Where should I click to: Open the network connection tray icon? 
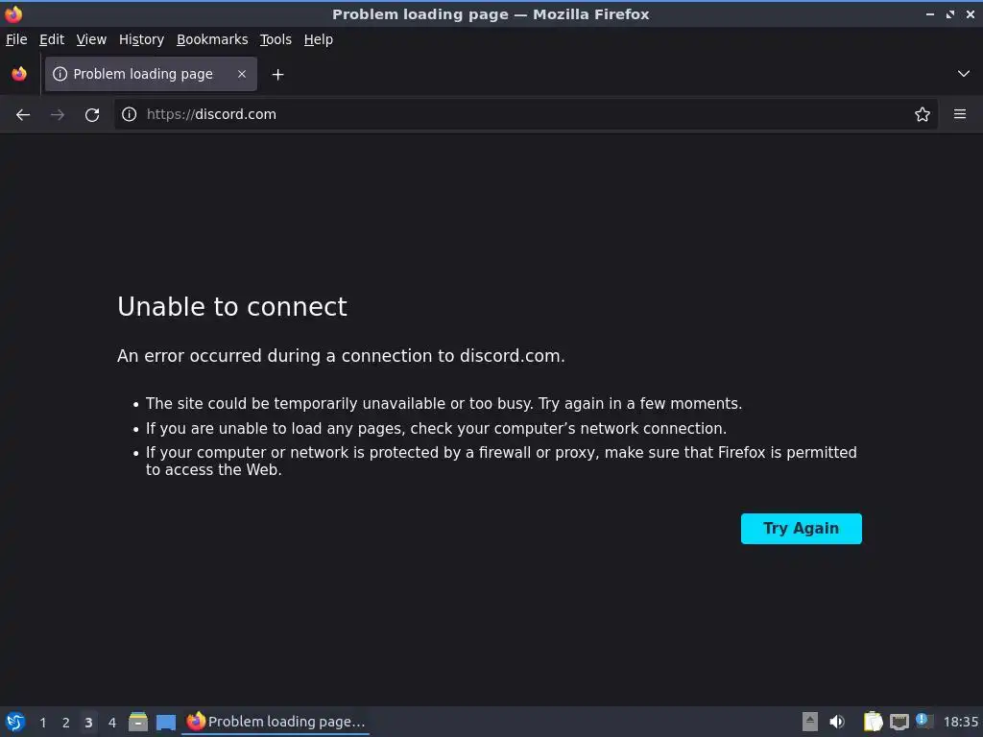click(899, 722)
